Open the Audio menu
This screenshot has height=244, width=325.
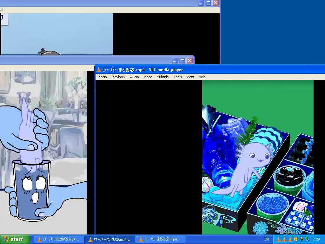tap(135, 77)
